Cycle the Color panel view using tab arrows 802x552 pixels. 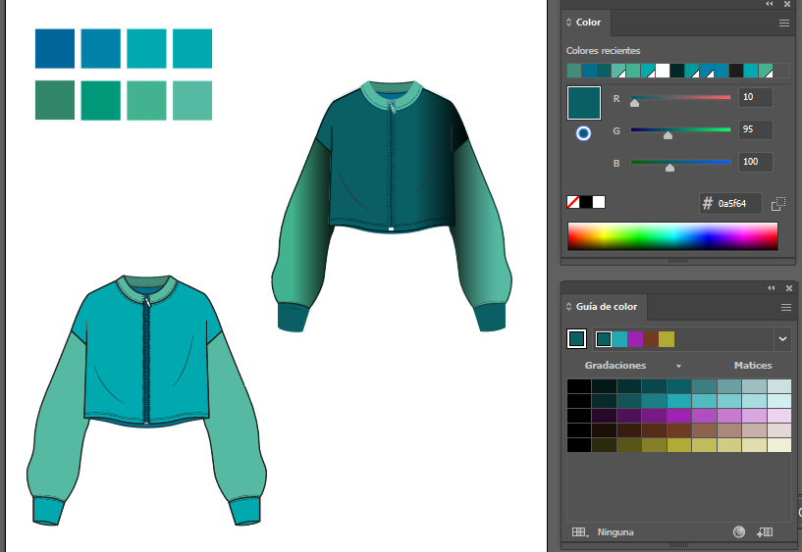tap(568, 23)
